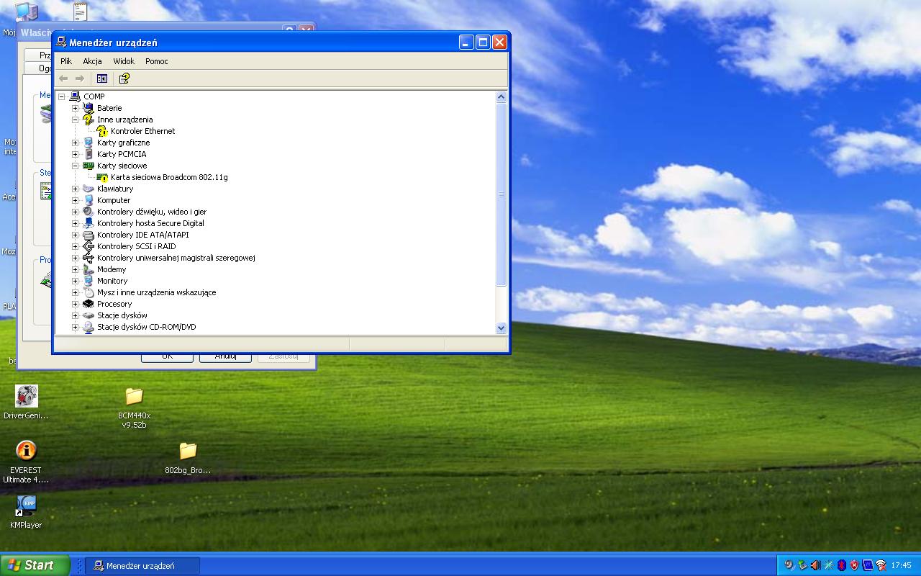The width and height of the screenshot is (921, 576).
Task: Click the device tree scrollbar up arrow
Action: point(502,96)
